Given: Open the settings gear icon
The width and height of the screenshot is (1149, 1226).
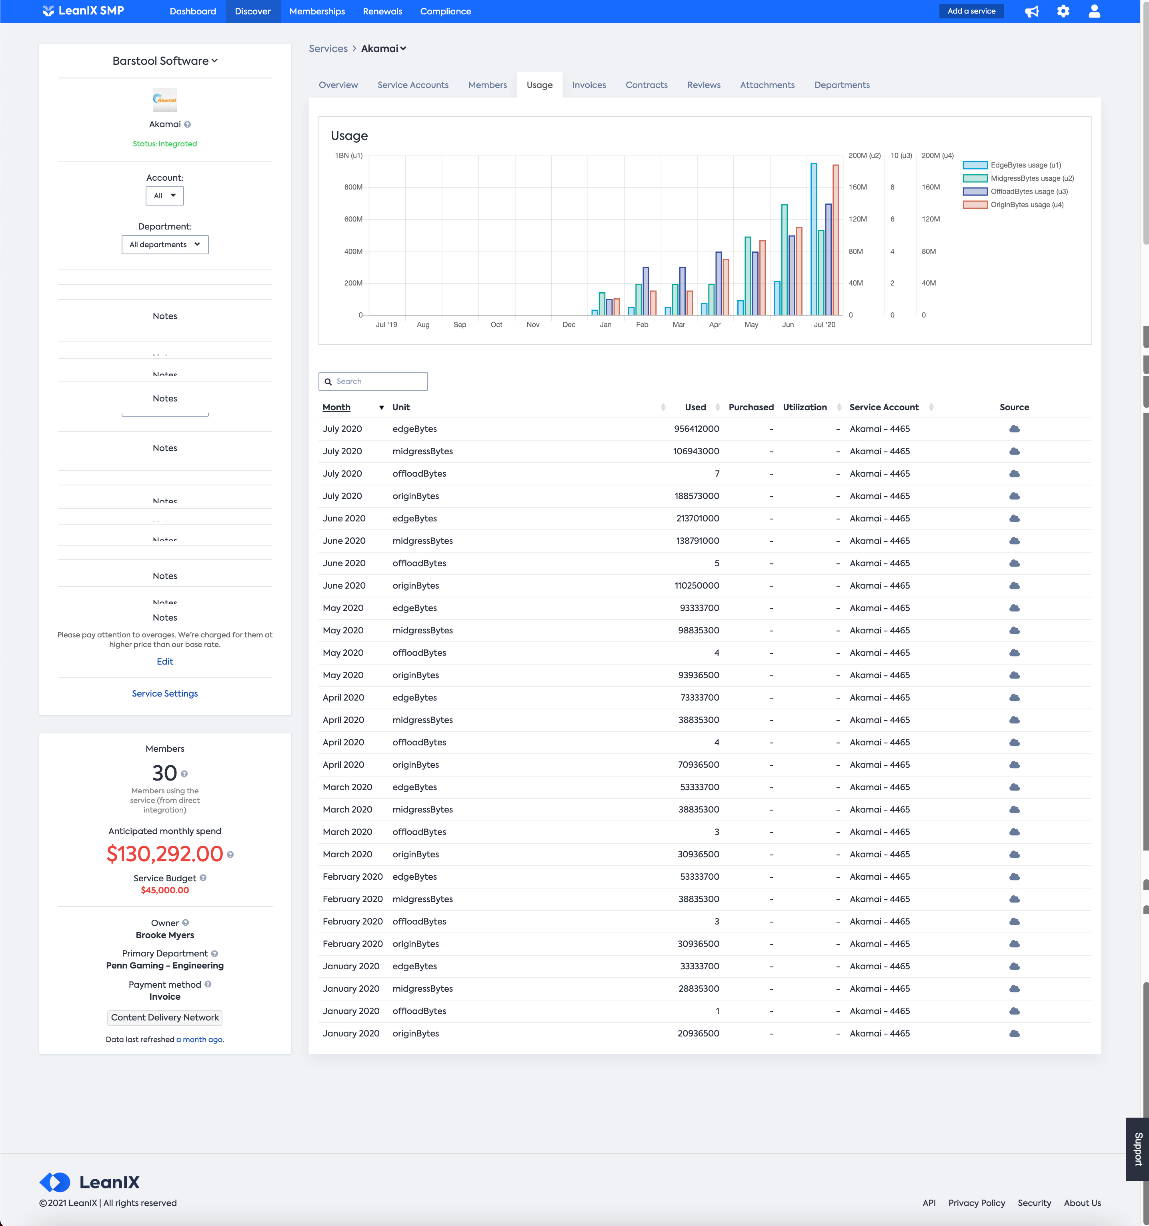Looking at the screenshot, I should coord(1063,11).
